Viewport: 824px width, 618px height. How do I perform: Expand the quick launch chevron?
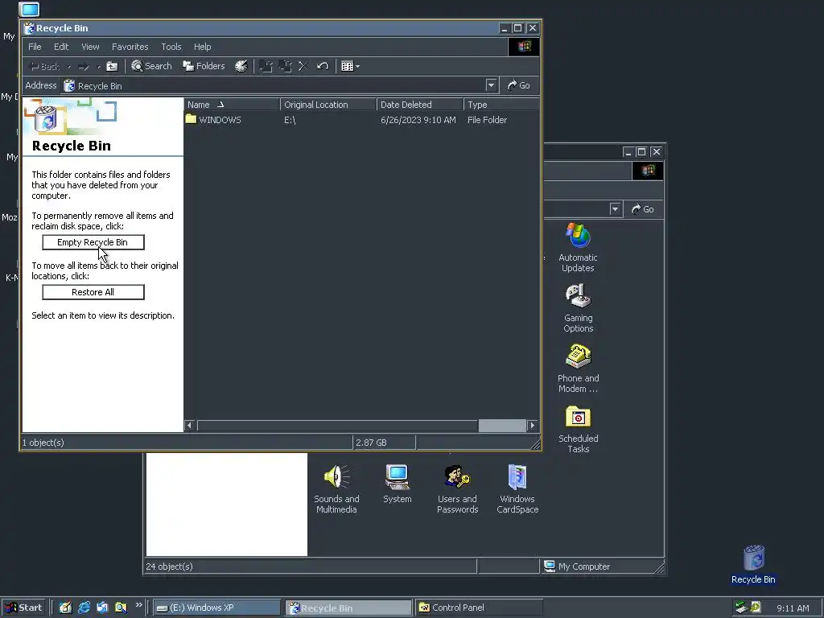tap(138, 605)
